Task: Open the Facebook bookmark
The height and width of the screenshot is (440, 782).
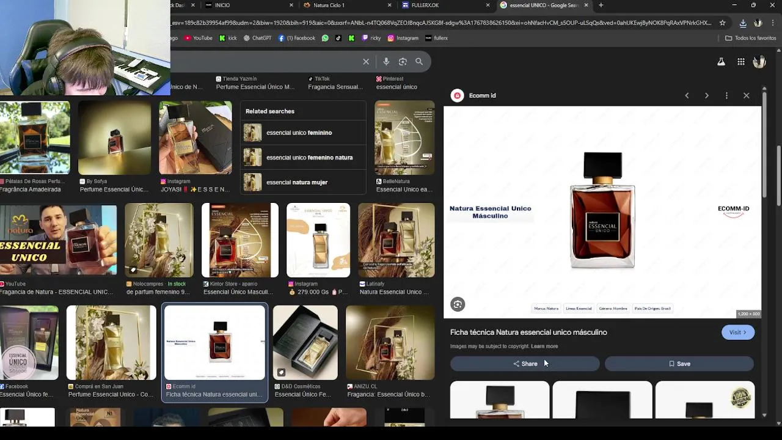Action: click(x=297, y=38)
